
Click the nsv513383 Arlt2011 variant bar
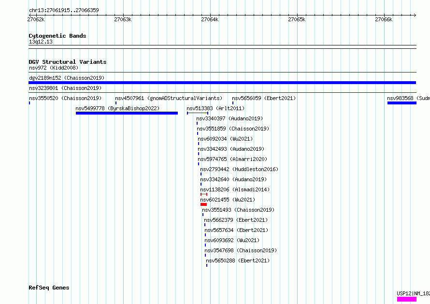coord(198,113)
